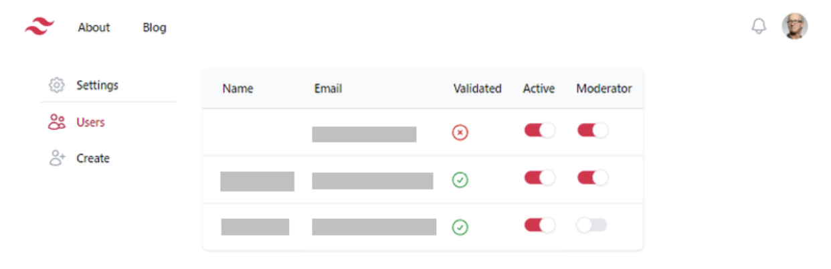Click the red Tailwind logo
This screenshot has width=831, height=269.
39,27
